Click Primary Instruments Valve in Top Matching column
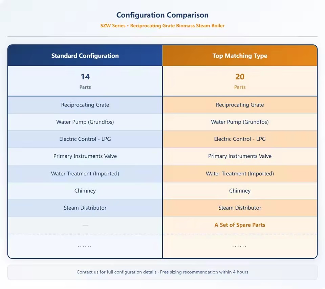This screenshot has height=289, width=325. [240, 156]
